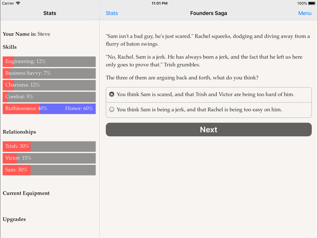Click the Victor: 15% relationship bar

click(x=49, y=158)
